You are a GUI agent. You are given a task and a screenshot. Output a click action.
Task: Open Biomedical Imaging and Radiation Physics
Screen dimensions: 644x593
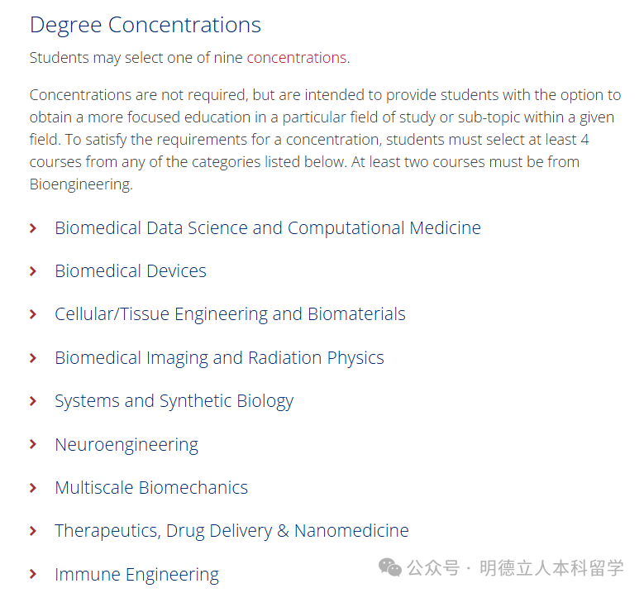219,358
